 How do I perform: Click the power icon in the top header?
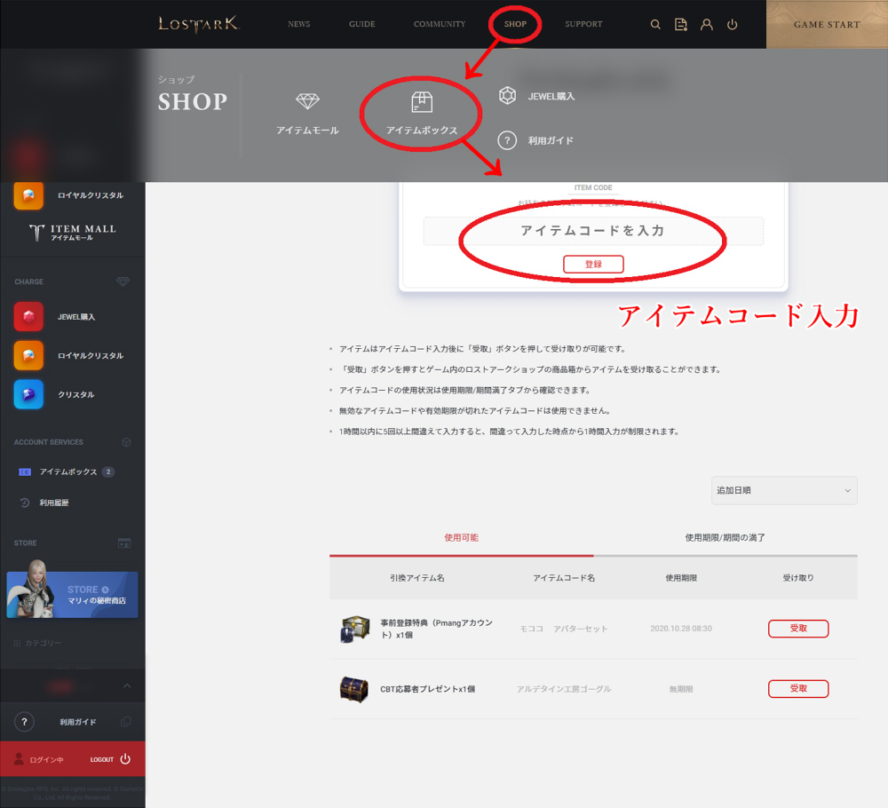click(732, 24)
